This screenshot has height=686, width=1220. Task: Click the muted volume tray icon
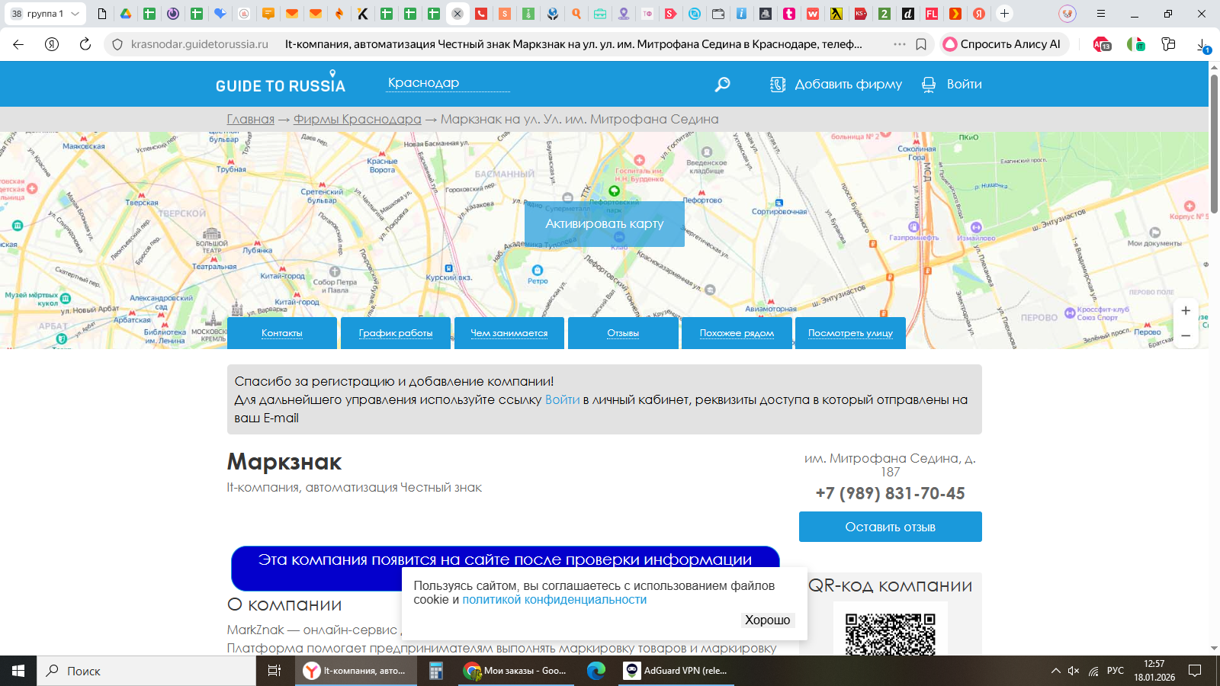pos(1074,671)
